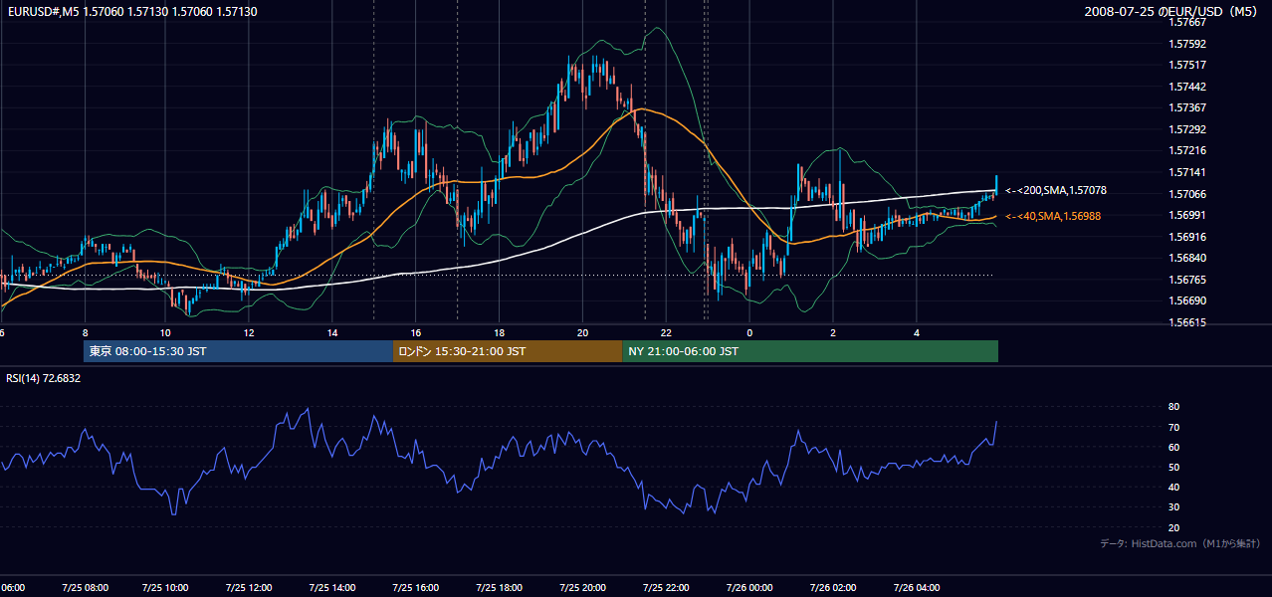Select RSI axis level 30
Image resolution: width=1272 pixels, height=597 pixels.
coord(1173,507)
